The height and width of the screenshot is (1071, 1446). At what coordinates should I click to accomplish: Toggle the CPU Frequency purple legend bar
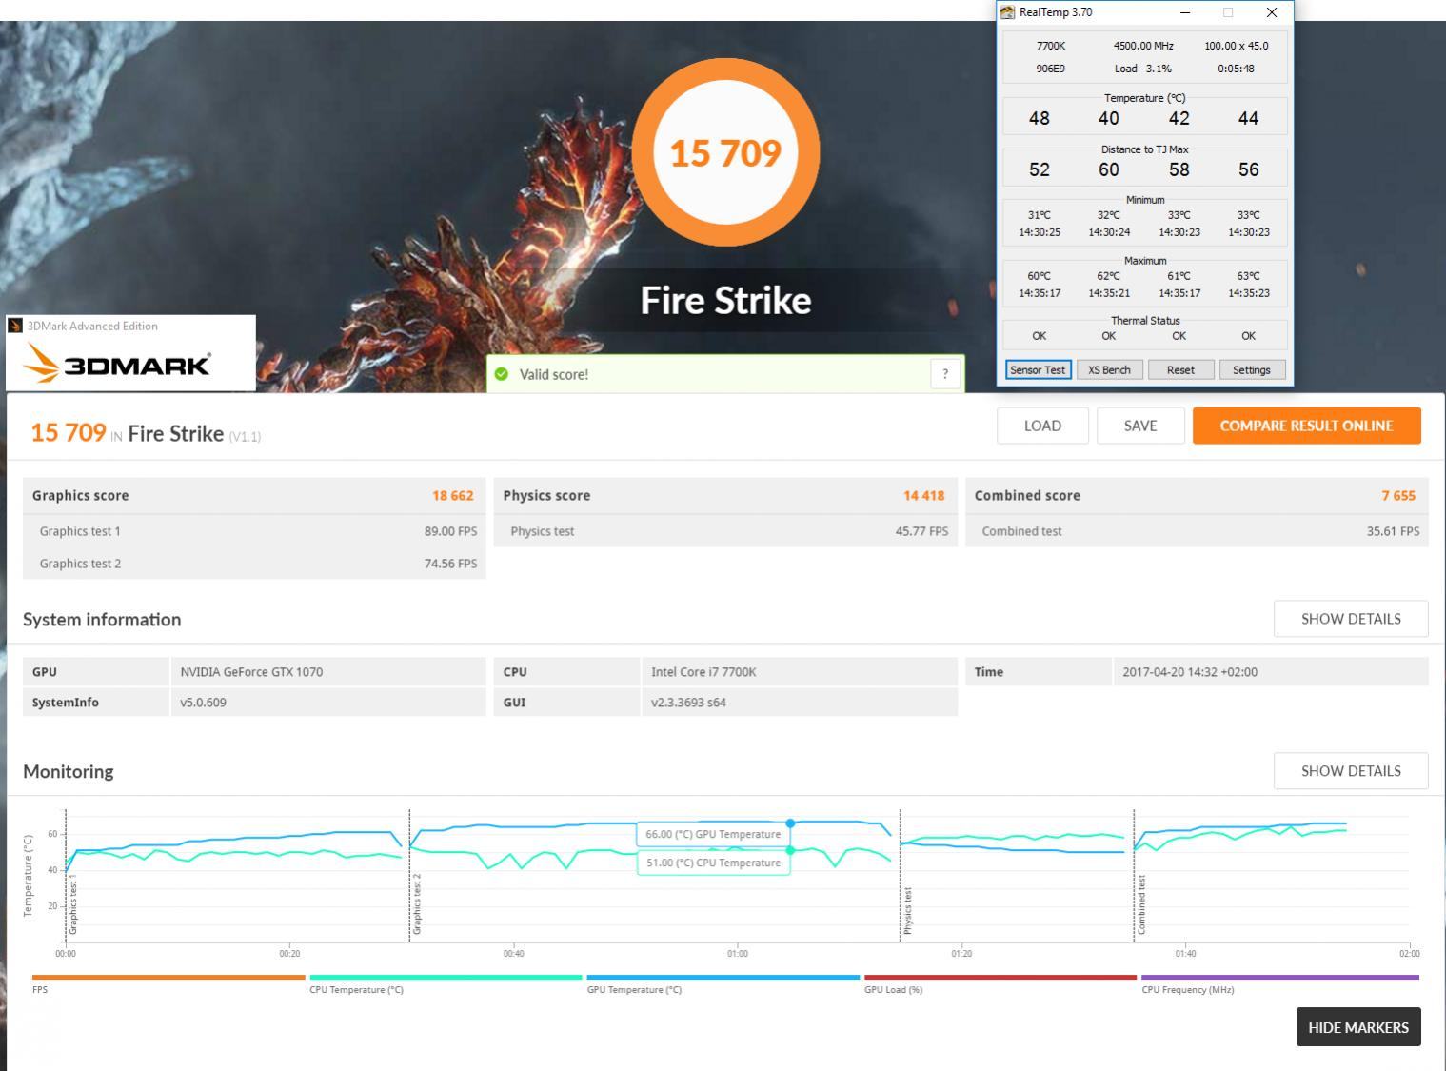(x=1280, y=977)
